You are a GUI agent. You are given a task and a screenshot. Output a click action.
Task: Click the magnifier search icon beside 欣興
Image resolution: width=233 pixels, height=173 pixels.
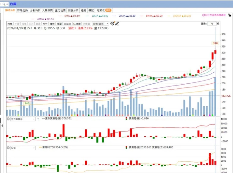pos(4,4)
